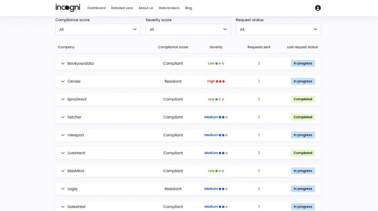Expand the Censia row chevron
The image size is (378, 211).
click(63, 81)
